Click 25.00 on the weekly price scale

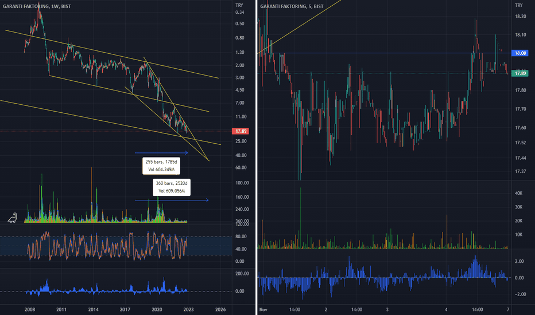pos(241,141)
